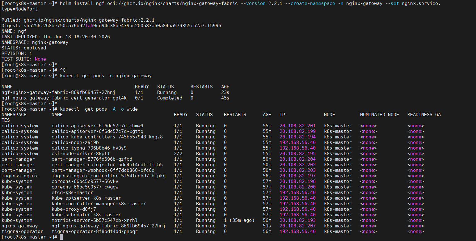Click the sha256 Digest line
Image resolution: width=476 pixels, height=241 pixels.
(x=111, y=26)
